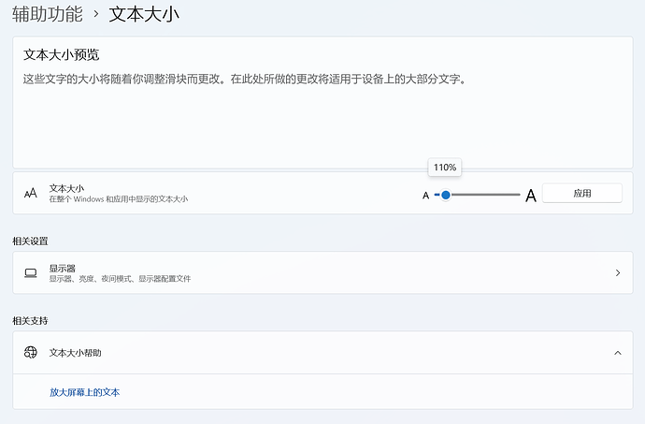Viewport: 645px width, 424px height.
Task: Click the 文本大小帮助 header row
Action: (322, 353)
